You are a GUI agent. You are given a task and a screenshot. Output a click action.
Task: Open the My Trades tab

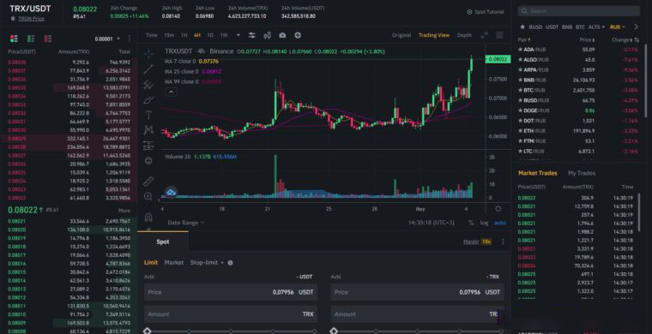coord(582,173)
